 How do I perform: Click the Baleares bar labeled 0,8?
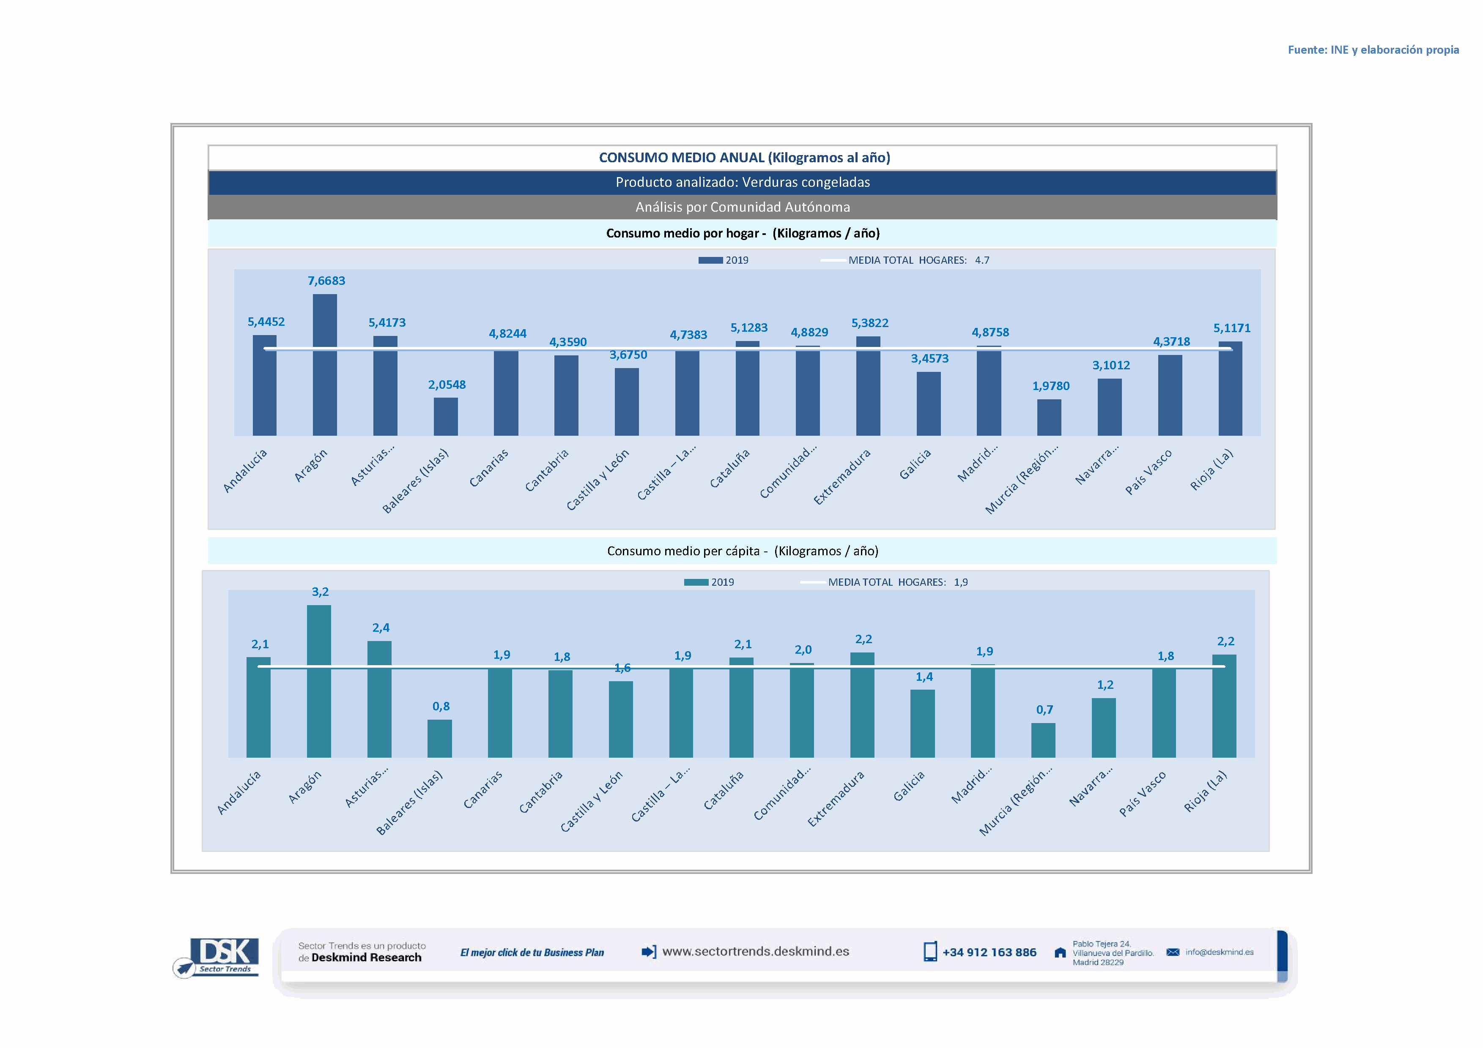click(x=439, y=738)
